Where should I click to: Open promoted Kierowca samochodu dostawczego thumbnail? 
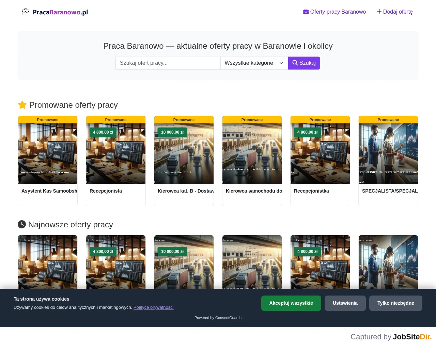click(x=252, y=154)
